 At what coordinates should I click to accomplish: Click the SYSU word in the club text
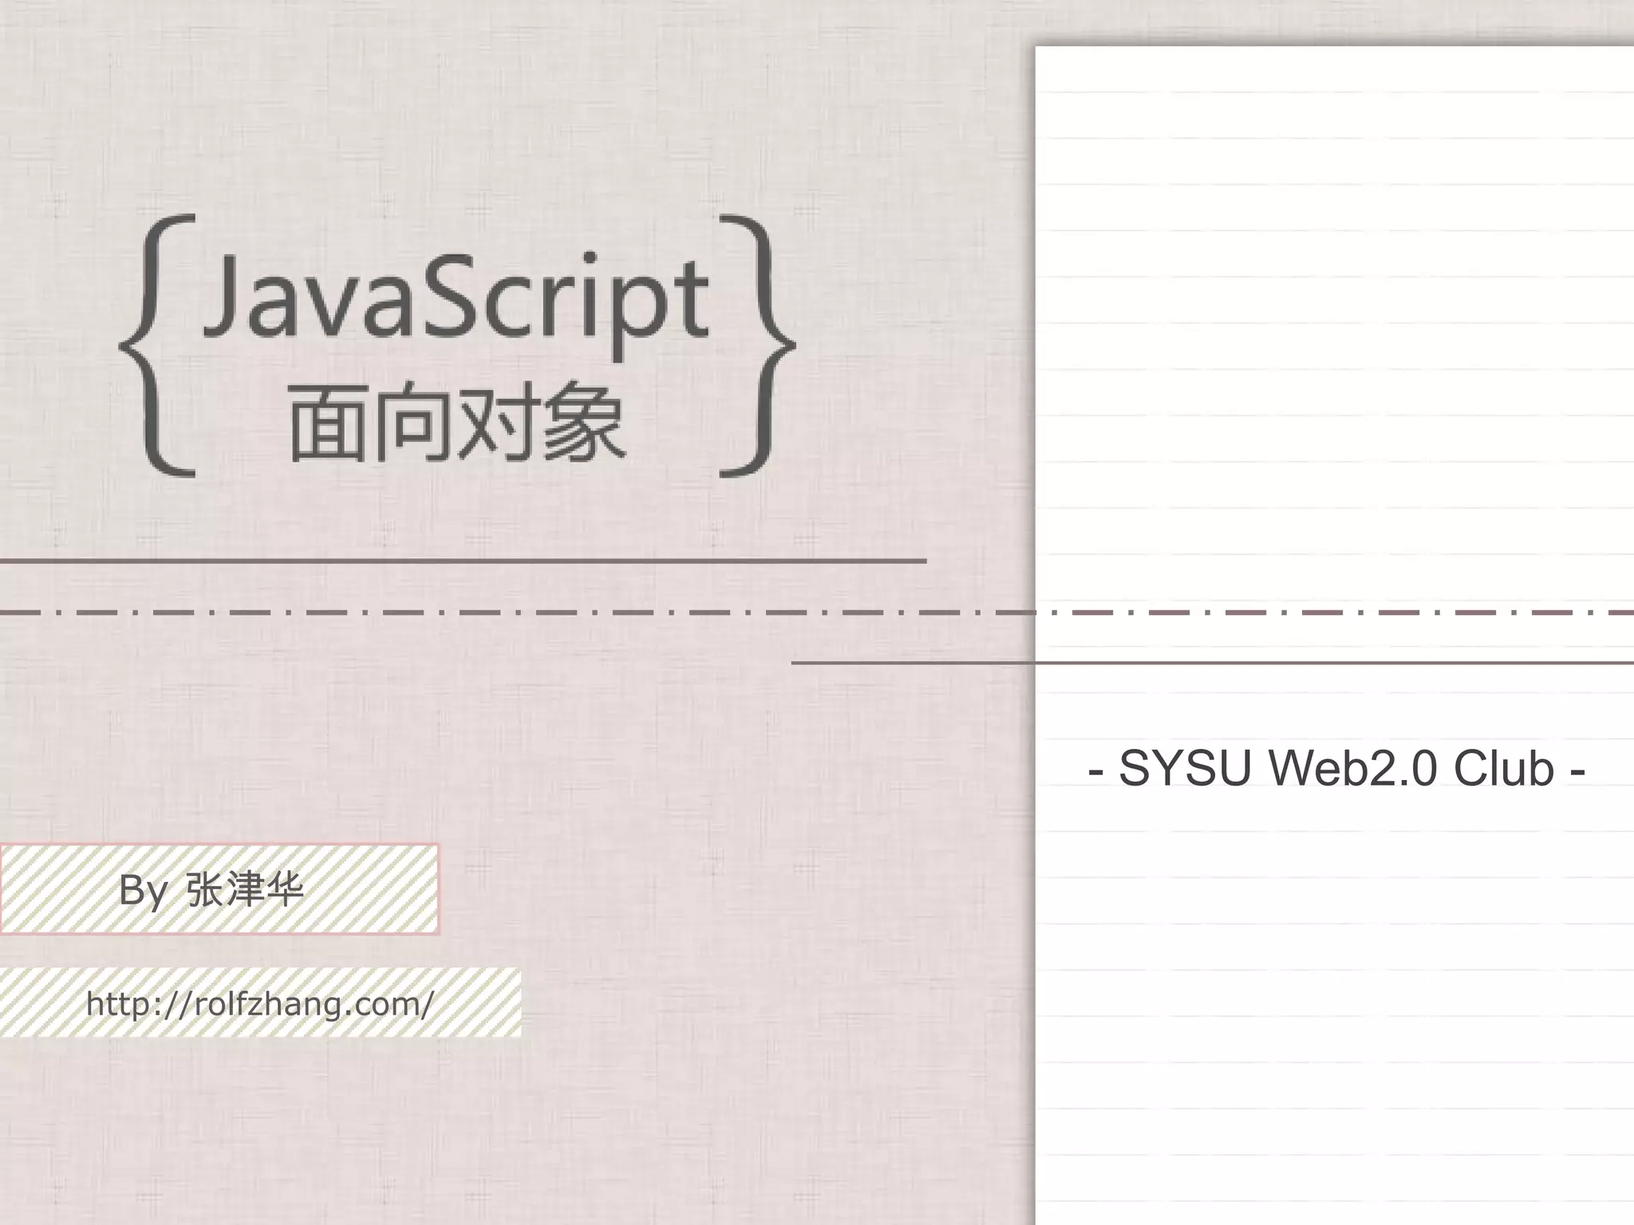point(1186,768)
